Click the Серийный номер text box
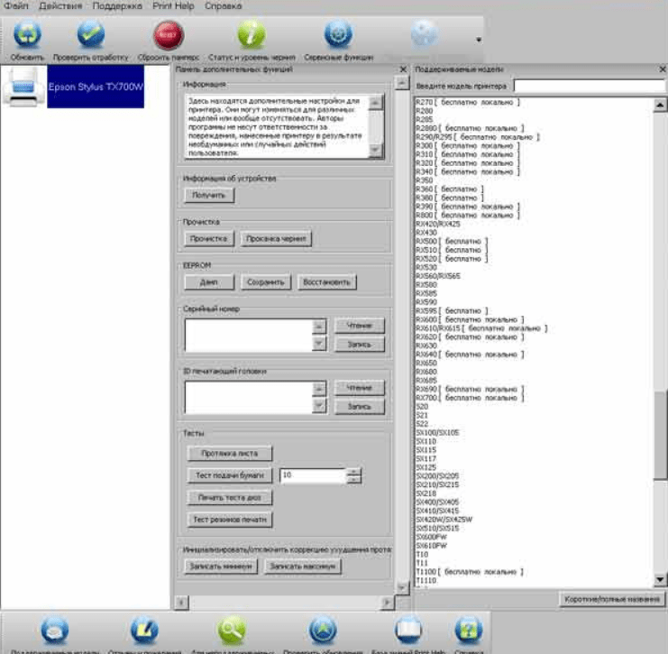Screen dimensions: 668x654 tap(249, 335)
